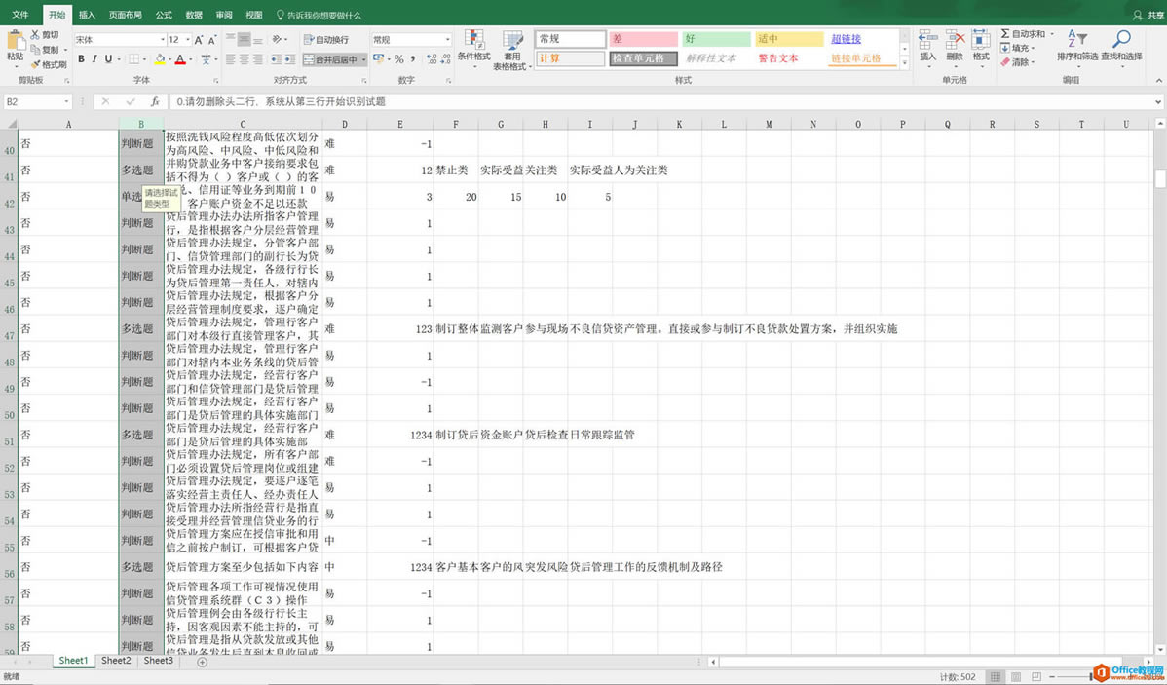Apply the comma style
The height and width of the screenshot is (685, 1167).
pos(412,58)
